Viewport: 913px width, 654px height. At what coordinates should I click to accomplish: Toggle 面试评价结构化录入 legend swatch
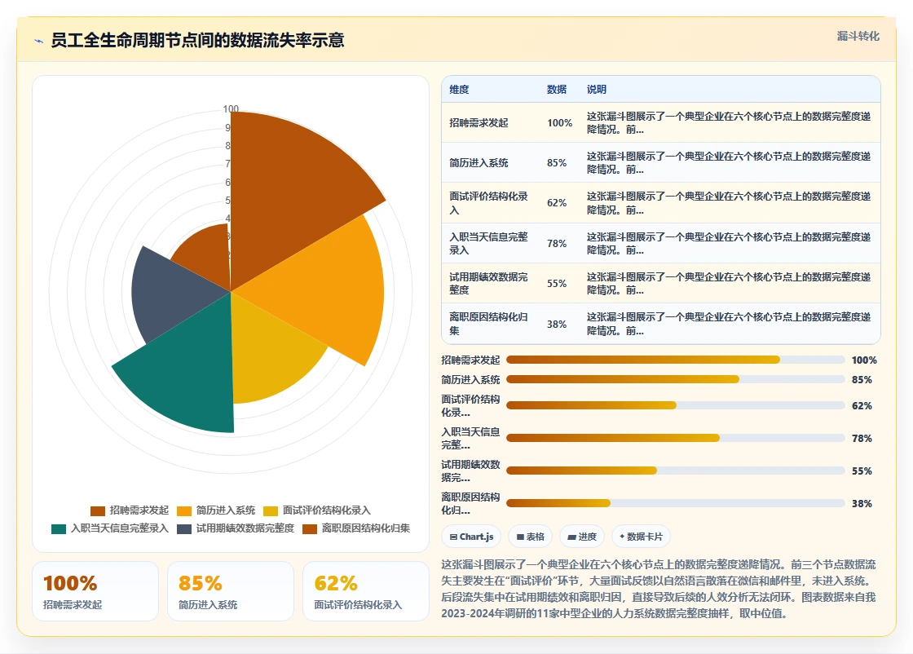click(271, 510)
